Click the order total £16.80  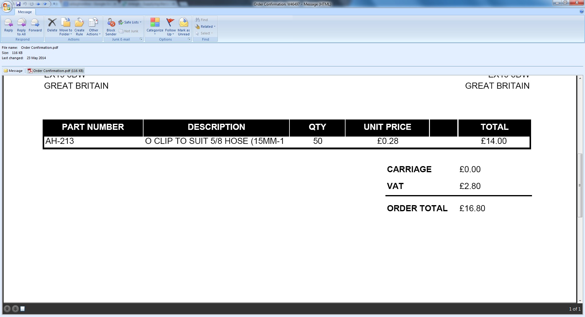point(472,208)
